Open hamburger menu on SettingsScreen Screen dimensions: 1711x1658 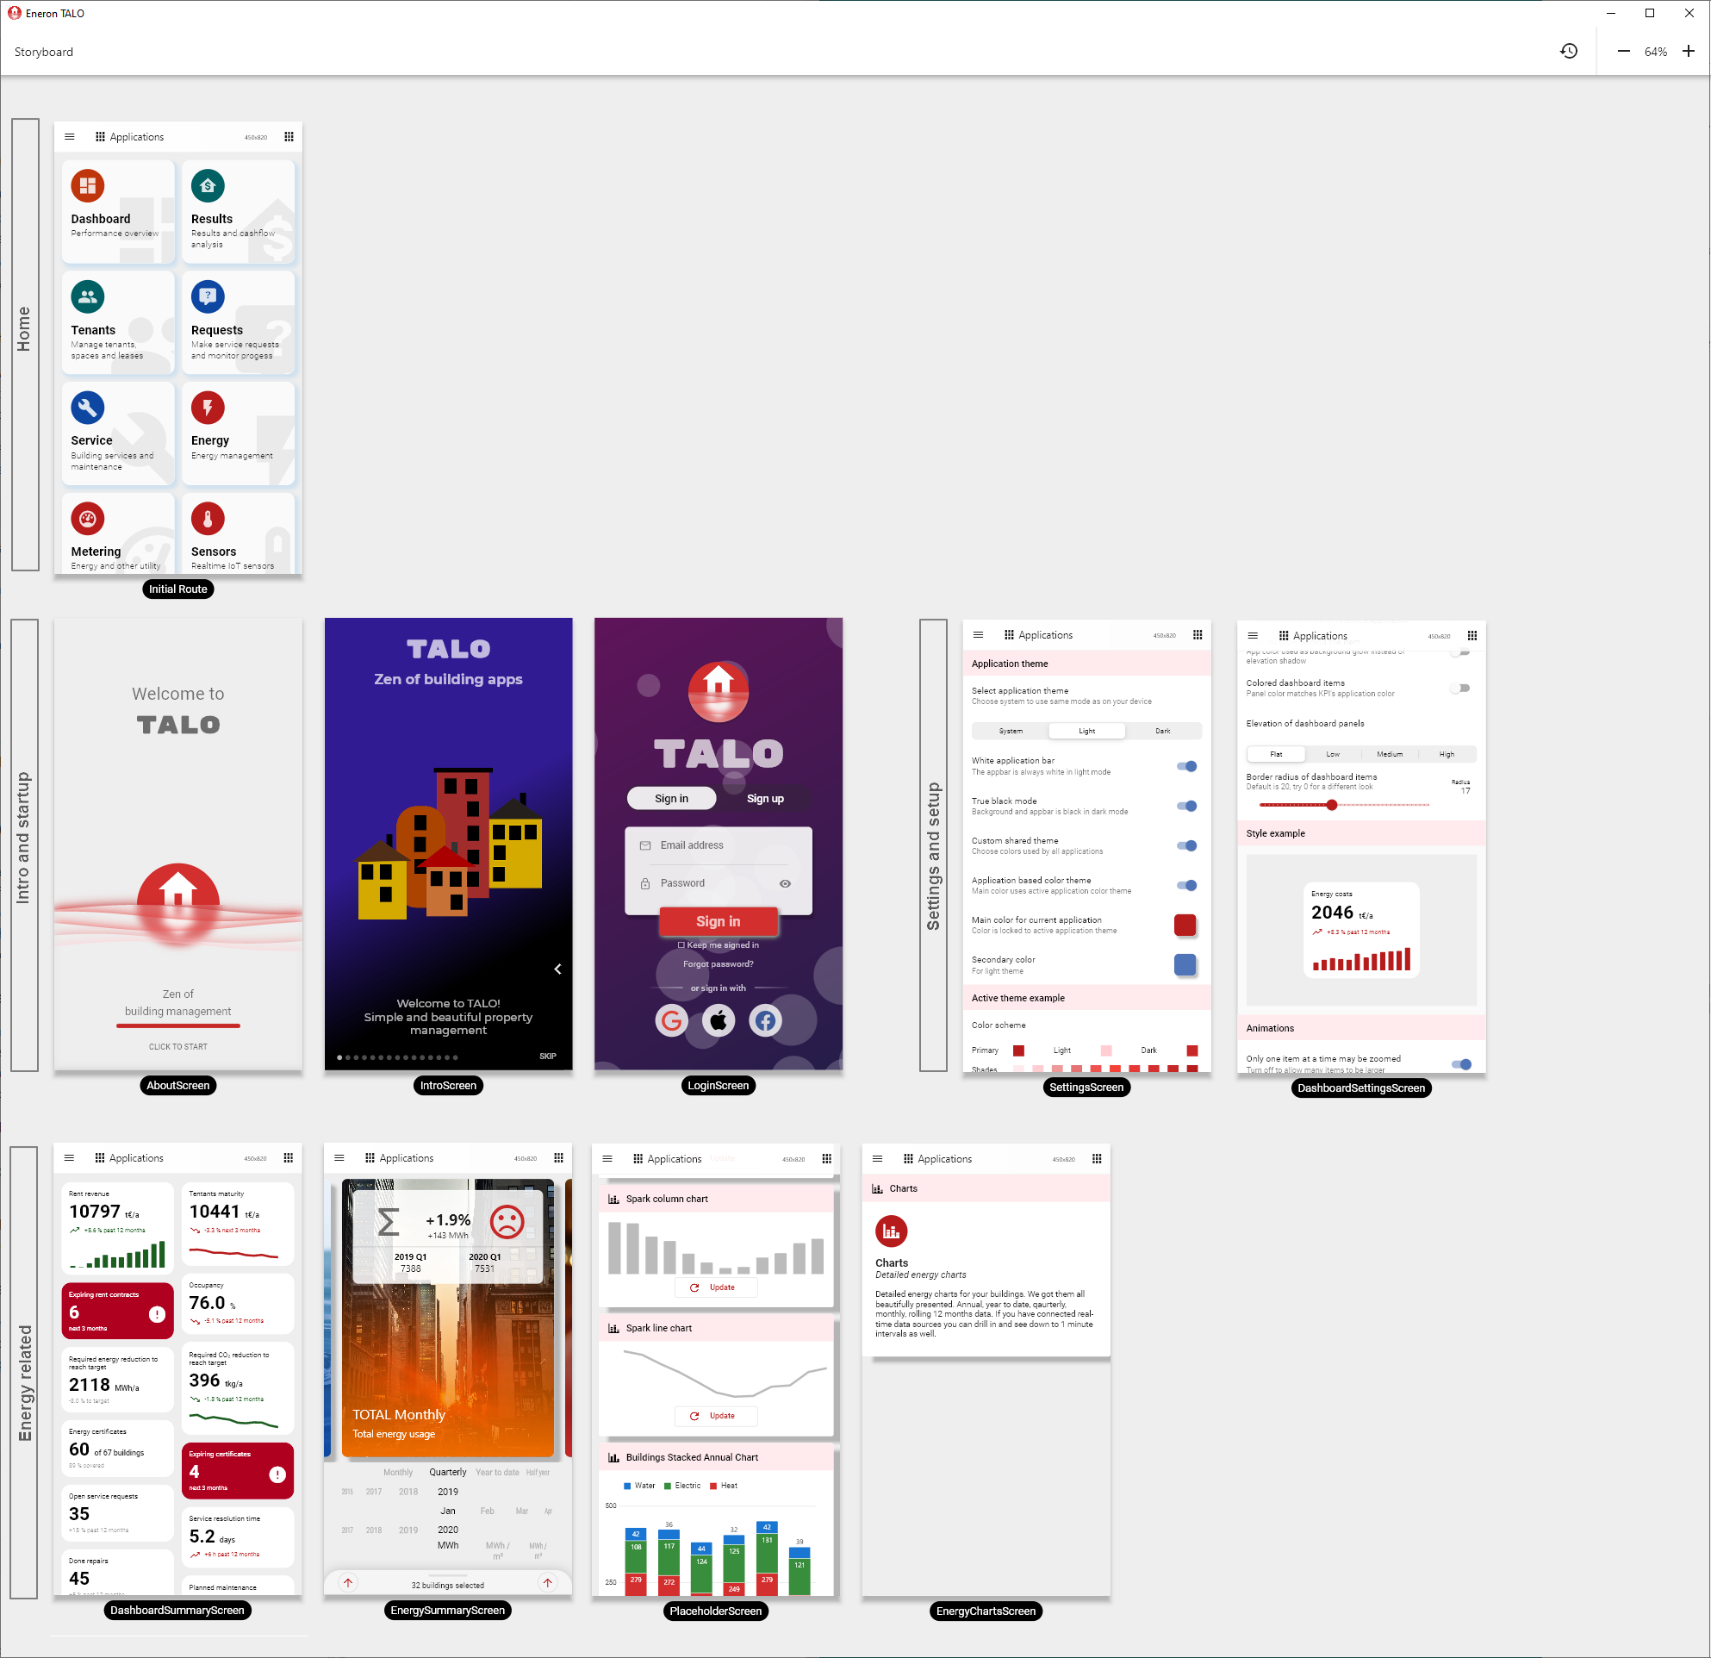[x=978, y=636]
